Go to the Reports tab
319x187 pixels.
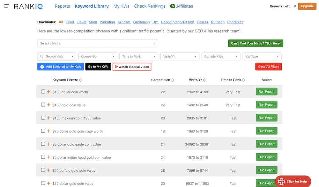click(62, 6)
